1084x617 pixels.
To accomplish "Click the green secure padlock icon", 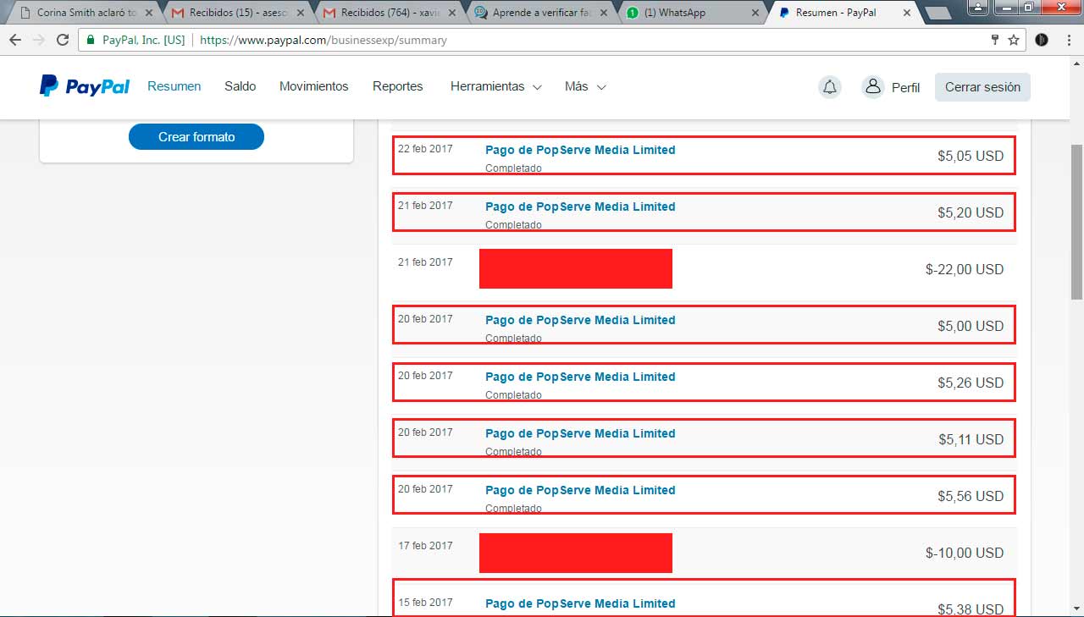I will coord(91,40).
